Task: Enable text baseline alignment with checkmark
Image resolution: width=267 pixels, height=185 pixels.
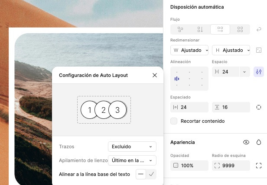Action: point(151,174)
